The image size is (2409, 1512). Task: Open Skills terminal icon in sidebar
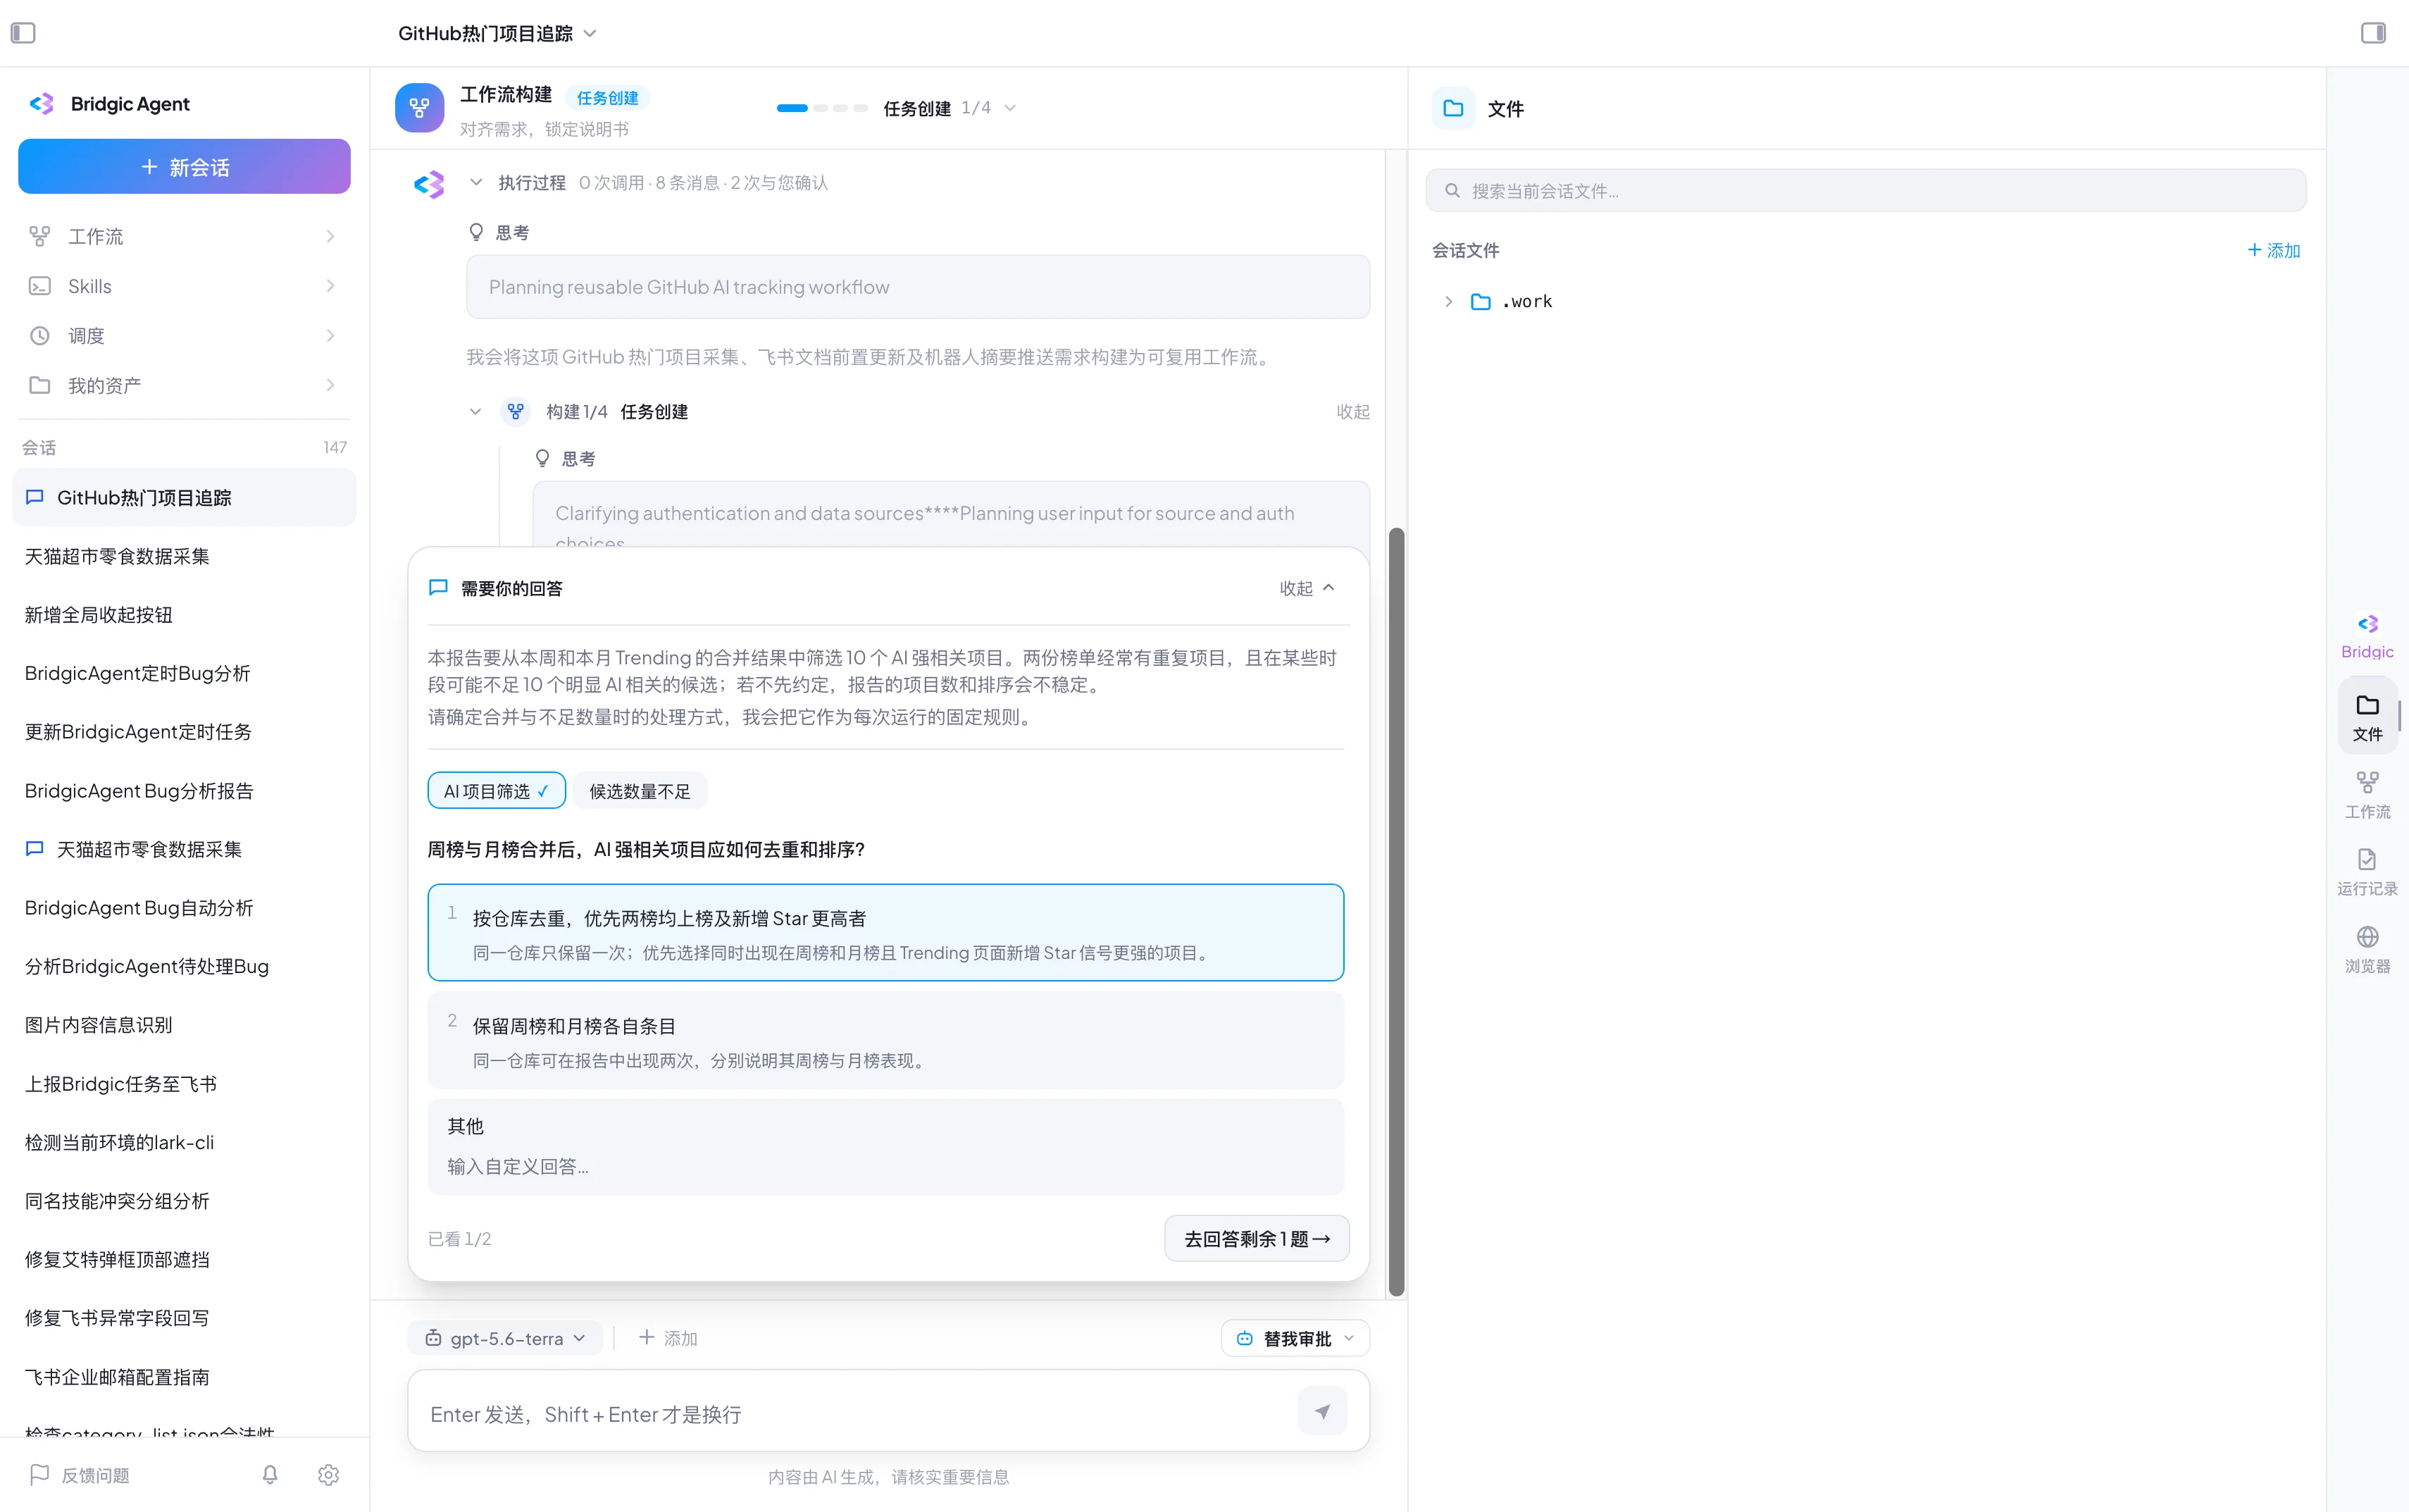coord(39,286)
